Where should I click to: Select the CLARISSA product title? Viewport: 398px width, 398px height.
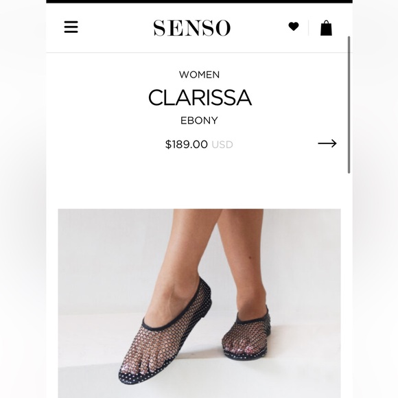tap(200, 97)
